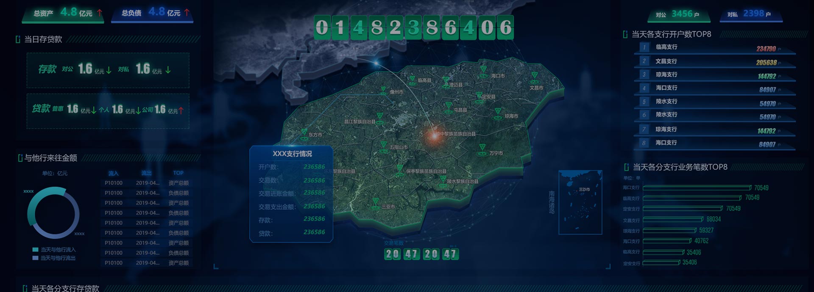
Task: Click the Sanya (三亚市) marker on map
Action: coord(375,204)
